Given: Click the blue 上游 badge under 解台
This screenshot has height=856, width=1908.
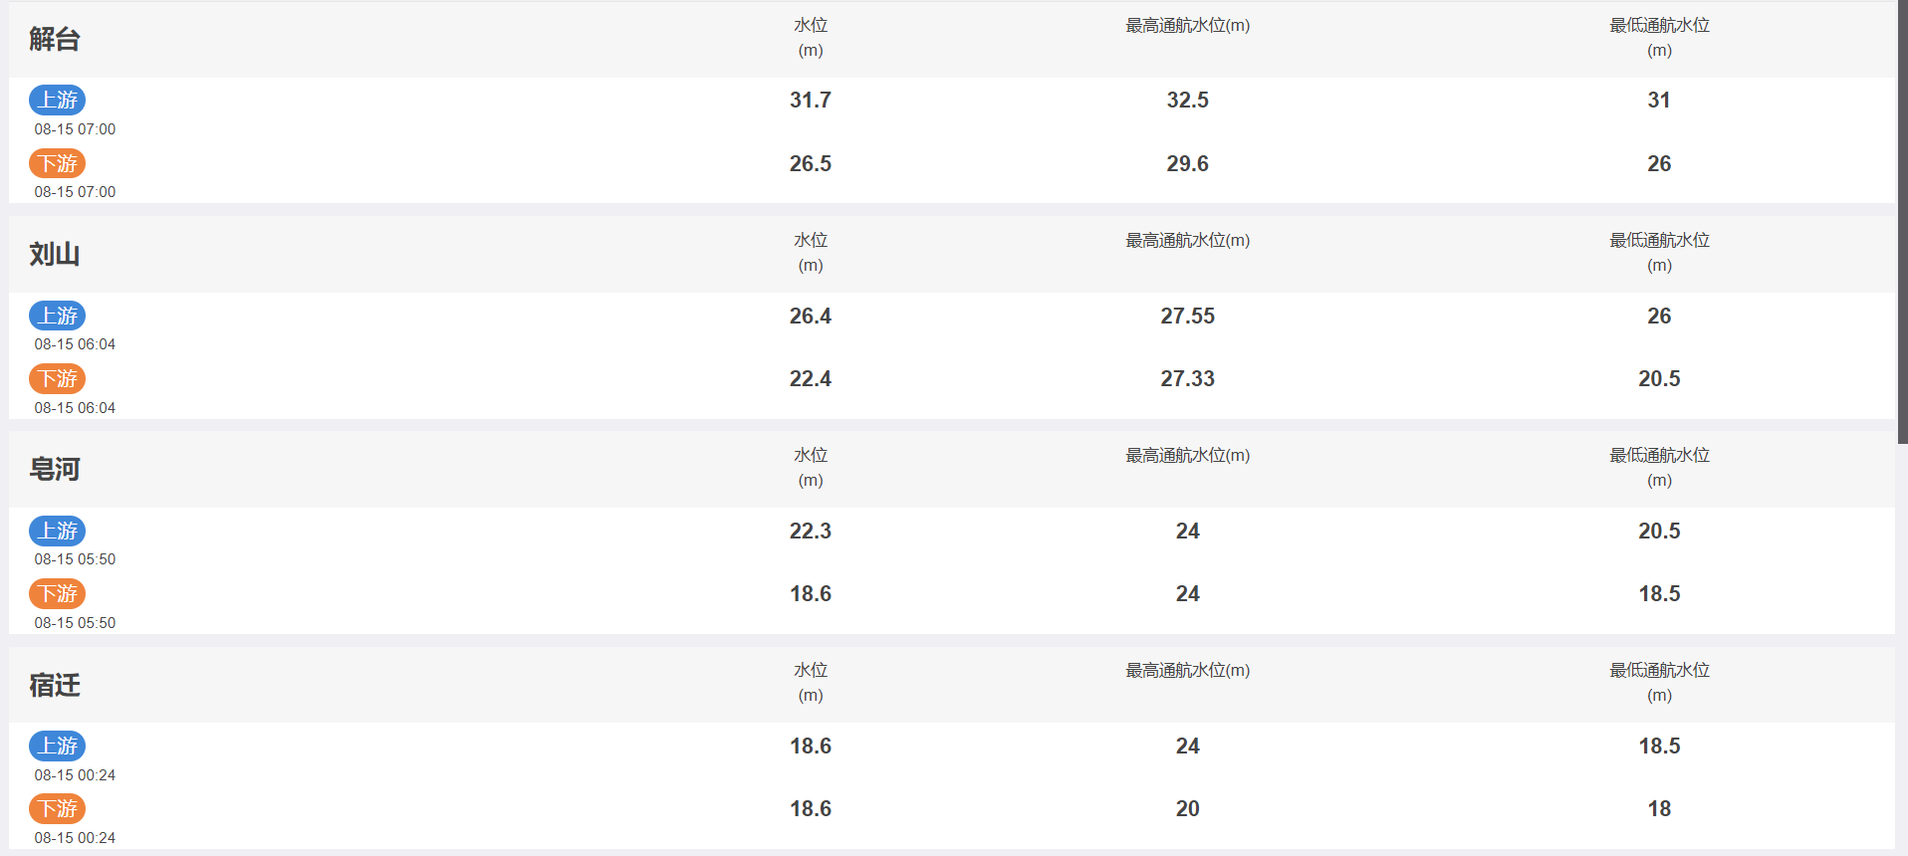Looking at the screenshot, I should [x=58, y=101].
